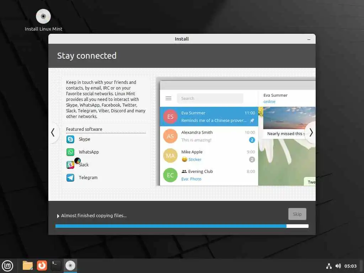The width and height of the screenshot is (364, 273).
Task: Open Terminal from the taskbar
Action: click(56, 266)
